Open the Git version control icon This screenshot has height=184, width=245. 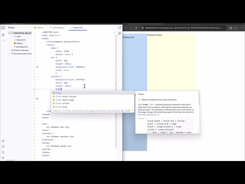[3, 158]
